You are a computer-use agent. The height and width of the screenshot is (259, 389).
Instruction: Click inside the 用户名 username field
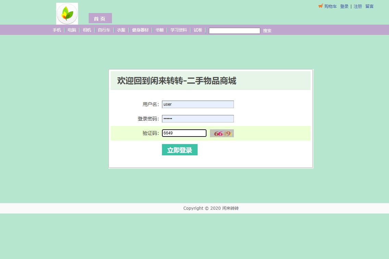click(198, 104)
